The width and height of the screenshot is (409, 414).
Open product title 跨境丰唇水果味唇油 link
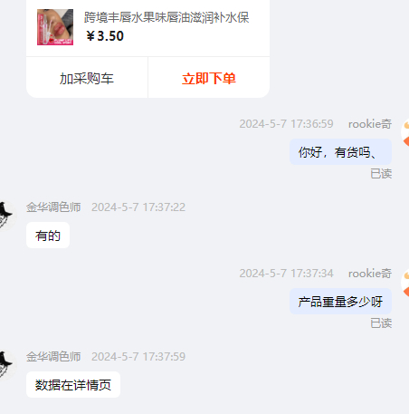click(166, 17)
